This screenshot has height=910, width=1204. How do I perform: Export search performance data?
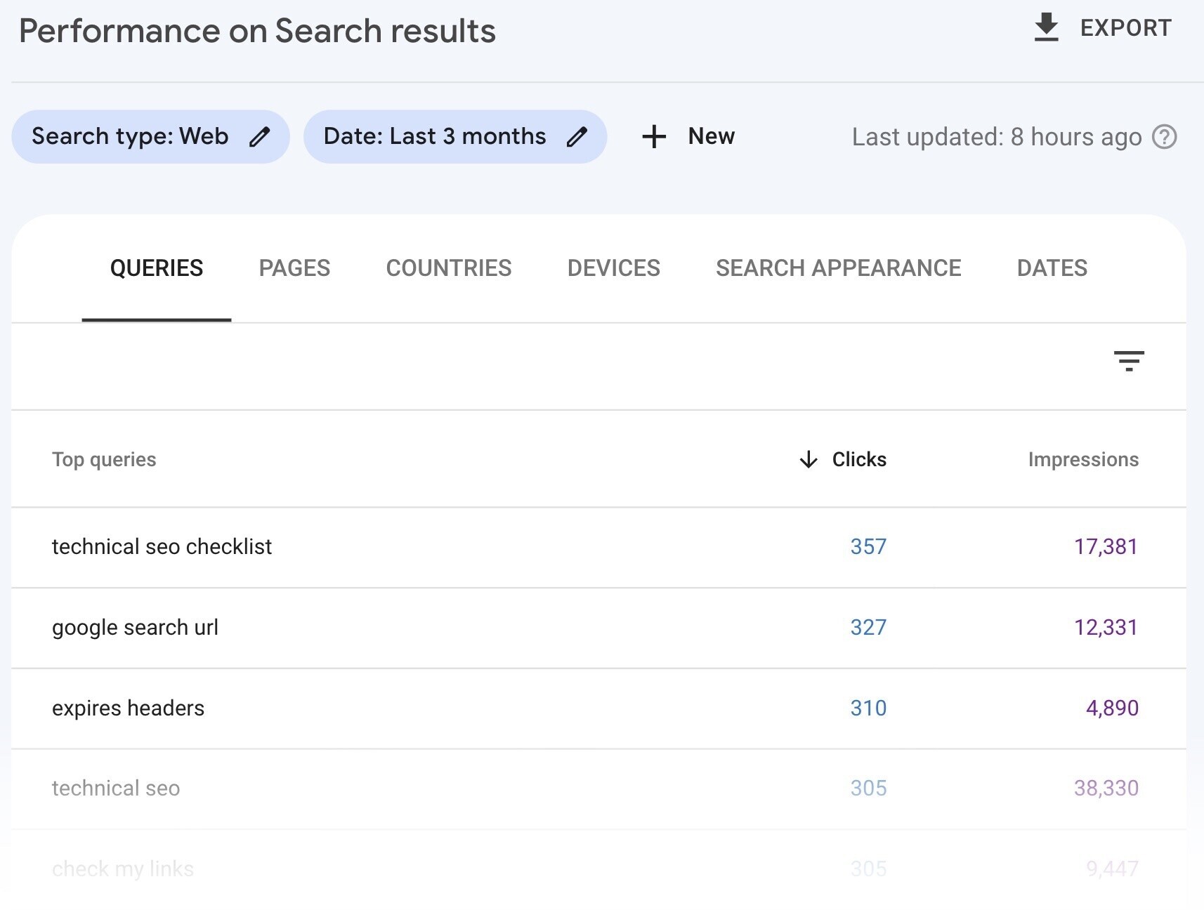point(1125,27)
